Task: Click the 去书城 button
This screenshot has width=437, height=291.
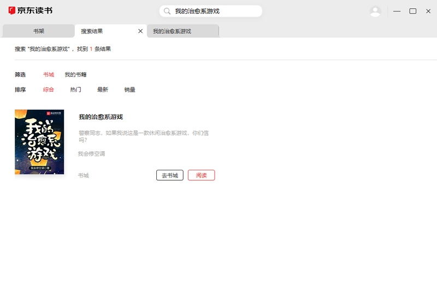Action: [x=169, y=175]
